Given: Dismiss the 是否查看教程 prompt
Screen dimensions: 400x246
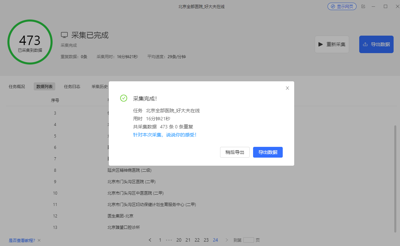Looking at the screenshot, I should click(x=39, y=240).
